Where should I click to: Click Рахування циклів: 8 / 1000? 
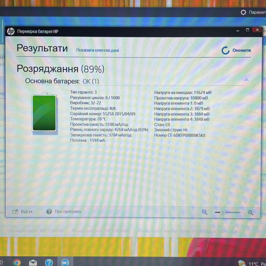tap(95, 98)
